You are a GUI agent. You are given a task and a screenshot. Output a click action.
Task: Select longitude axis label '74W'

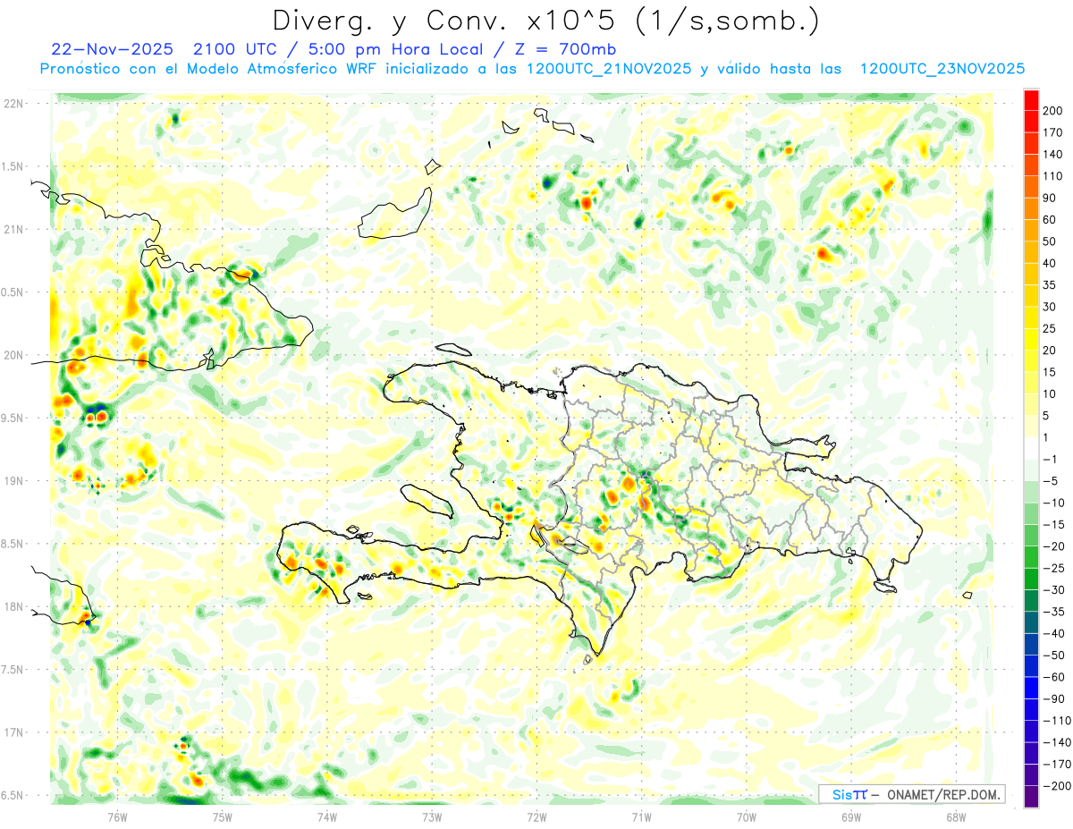coord(326,816)
